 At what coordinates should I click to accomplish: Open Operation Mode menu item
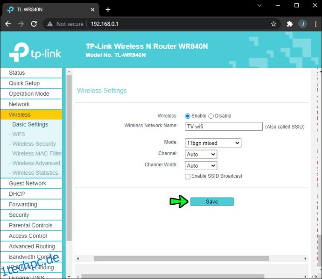(31, 94)
